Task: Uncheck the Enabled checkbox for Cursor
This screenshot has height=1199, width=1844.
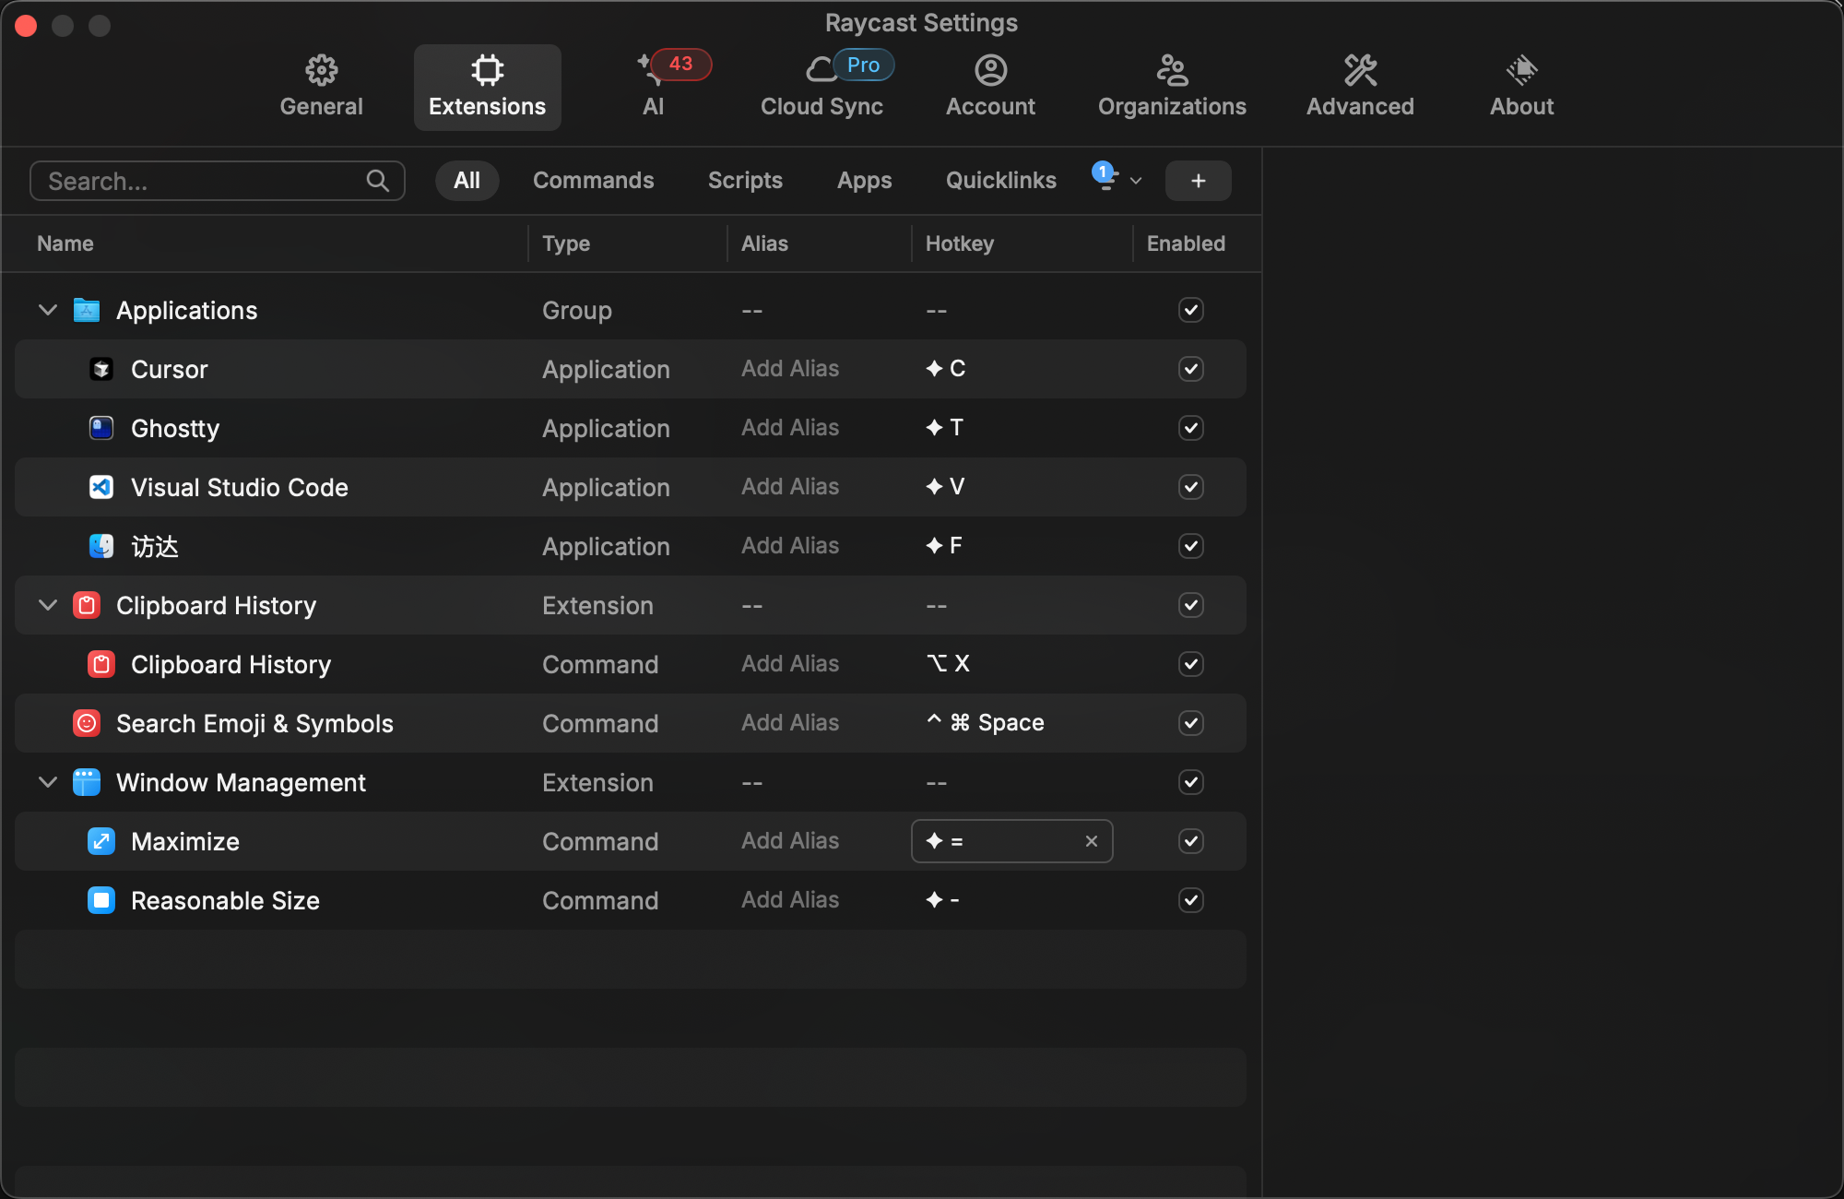Action: tap(1190, 369)
